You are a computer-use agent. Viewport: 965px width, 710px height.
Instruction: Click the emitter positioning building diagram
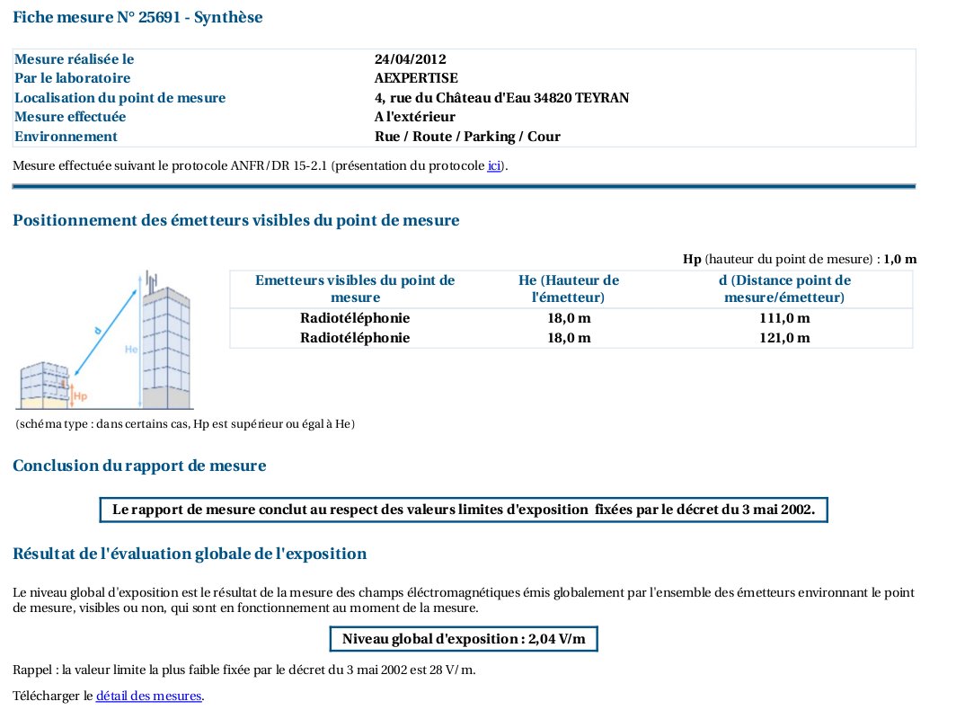pyautogui.click(x=106, y=340)
